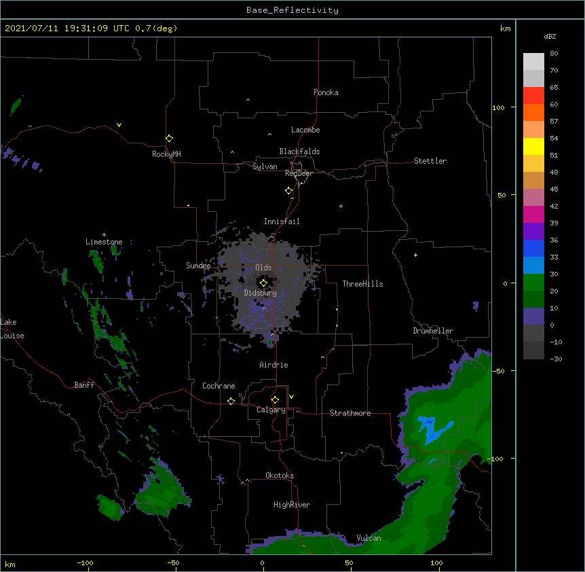This screenshot has width=585, height=572.
Task: Click the Ponoka city label
Action: [x=326, y=92]
